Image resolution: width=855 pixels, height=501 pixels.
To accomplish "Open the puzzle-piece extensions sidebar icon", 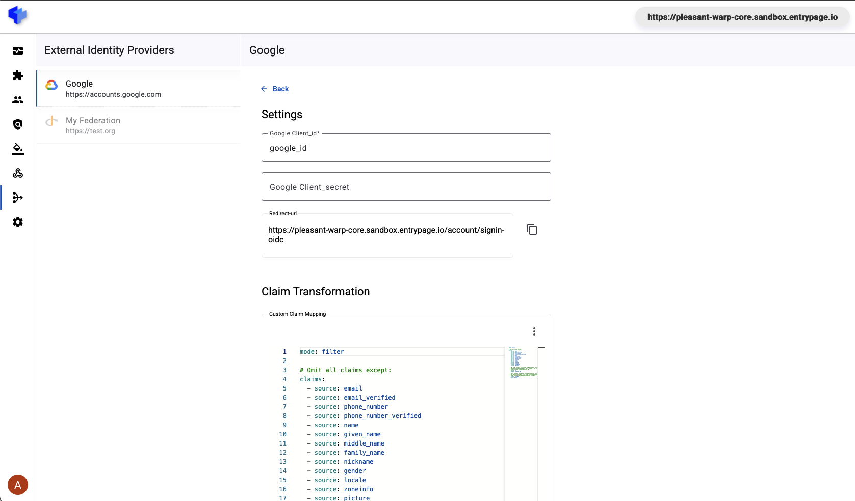I will click(x=18, y=75).
